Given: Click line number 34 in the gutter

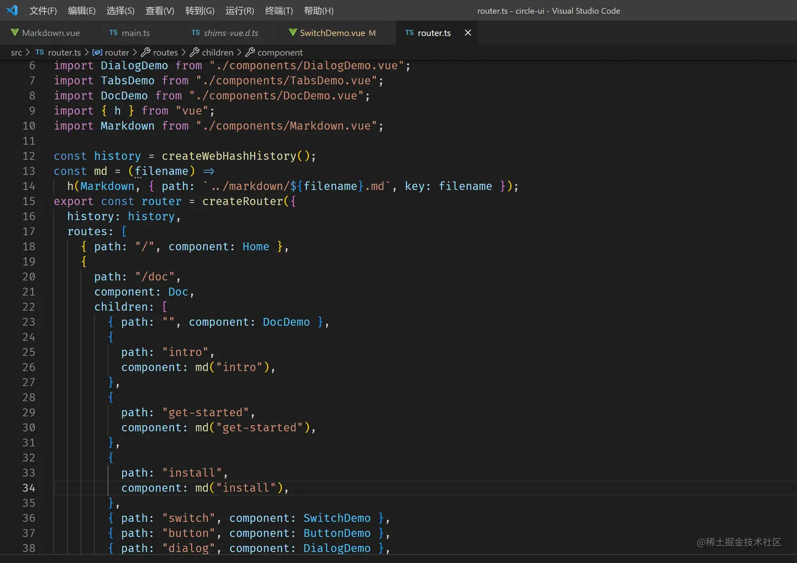Looking at the screenshot, I should (28, 488).
